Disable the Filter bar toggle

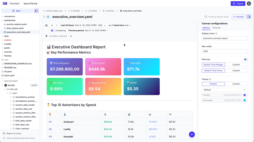(x=246, y=59)
